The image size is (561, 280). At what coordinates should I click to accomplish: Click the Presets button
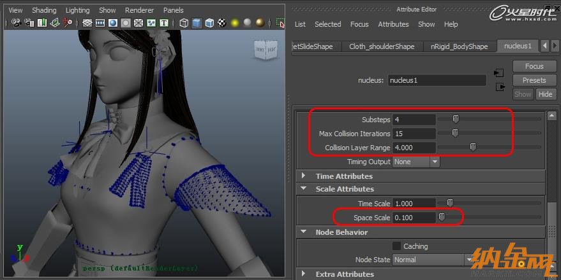click(534, 80)
